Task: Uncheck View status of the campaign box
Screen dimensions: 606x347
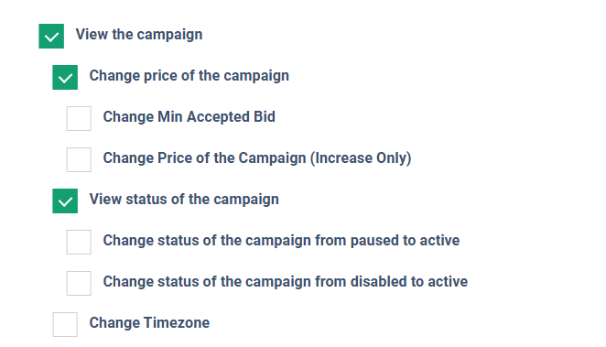Action: (x=65, y=201)
